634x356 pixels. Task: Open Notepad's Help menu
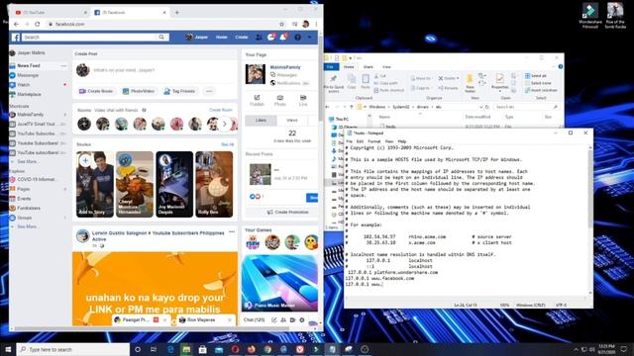pyautogui.click(x=402, y=141)
